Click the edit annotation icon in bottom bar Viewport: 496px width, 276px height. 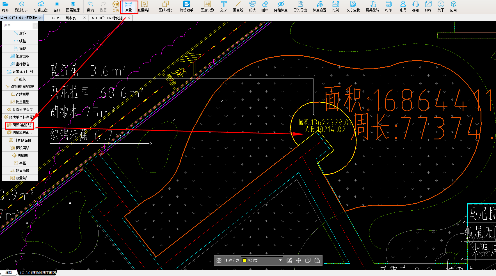click(289, 260)
